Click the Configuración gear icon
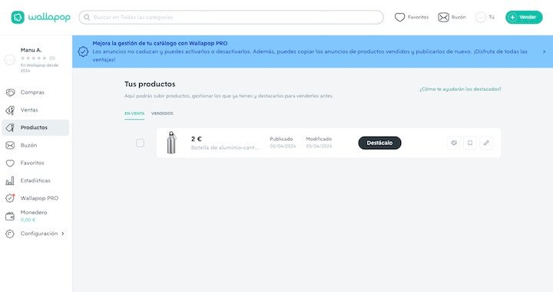Viewport: 553px width, 292px height. click(x=10, y=234)
